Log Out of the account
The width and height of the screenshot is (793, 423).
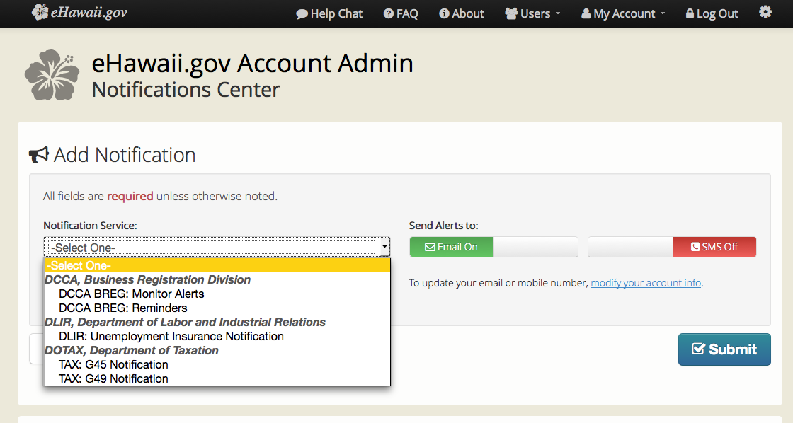pyautogui.click(x=712, y=13)
